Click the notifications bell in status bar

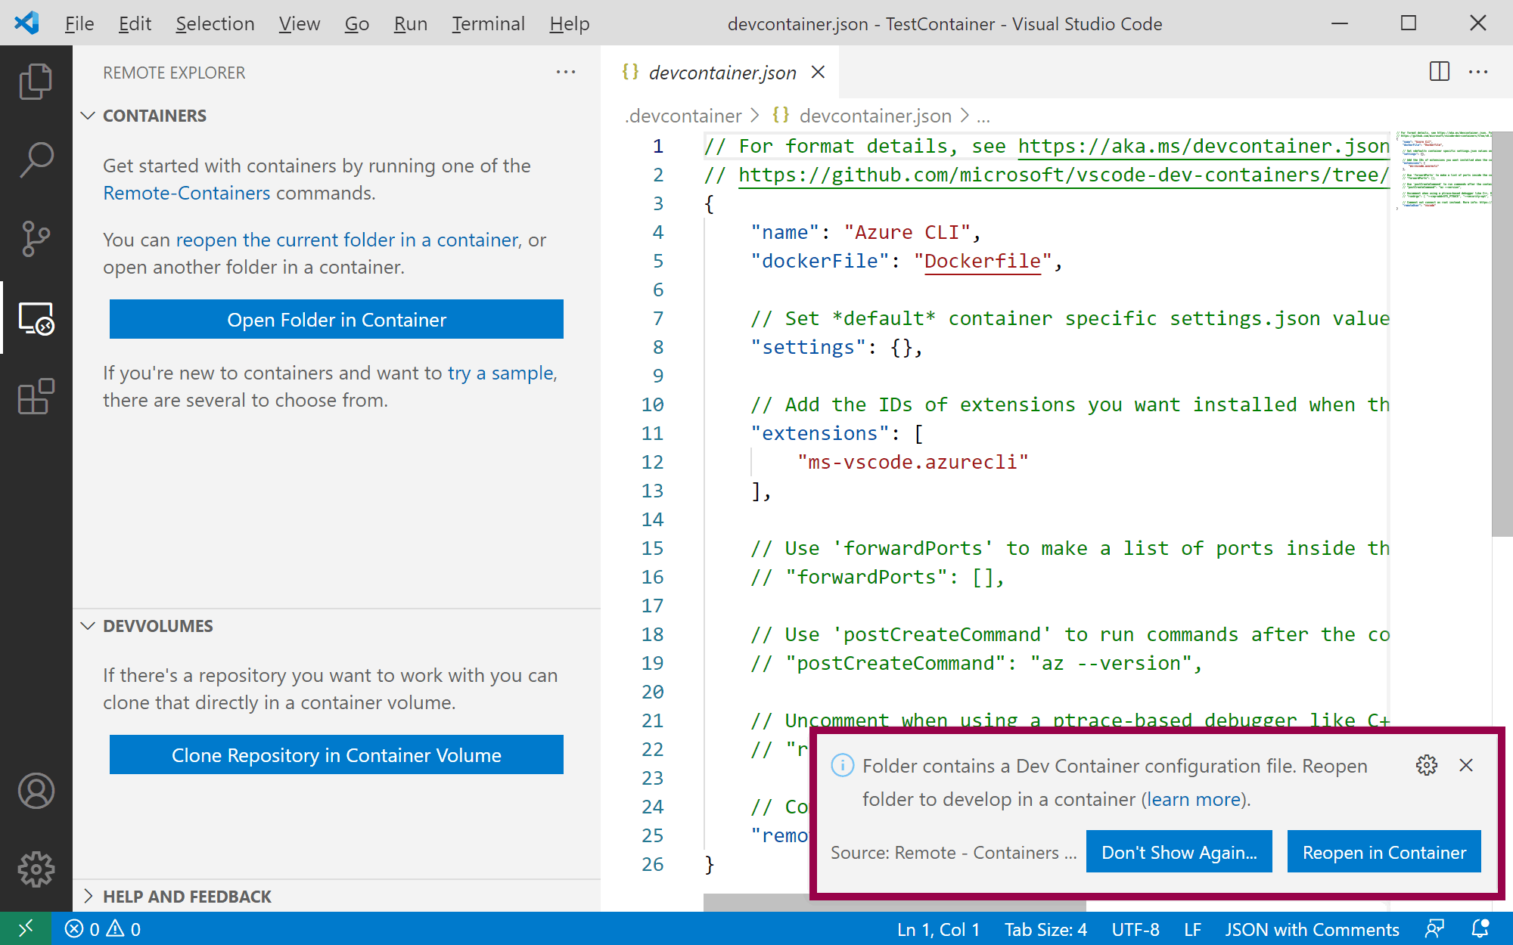tap(1480, 928)
